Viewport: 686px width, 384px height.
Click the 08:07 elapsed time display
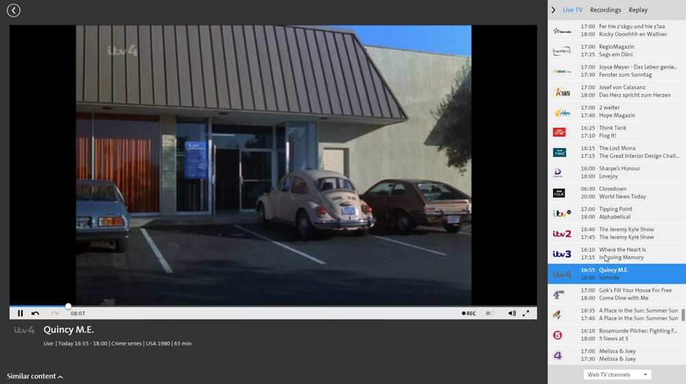(78, 313)
